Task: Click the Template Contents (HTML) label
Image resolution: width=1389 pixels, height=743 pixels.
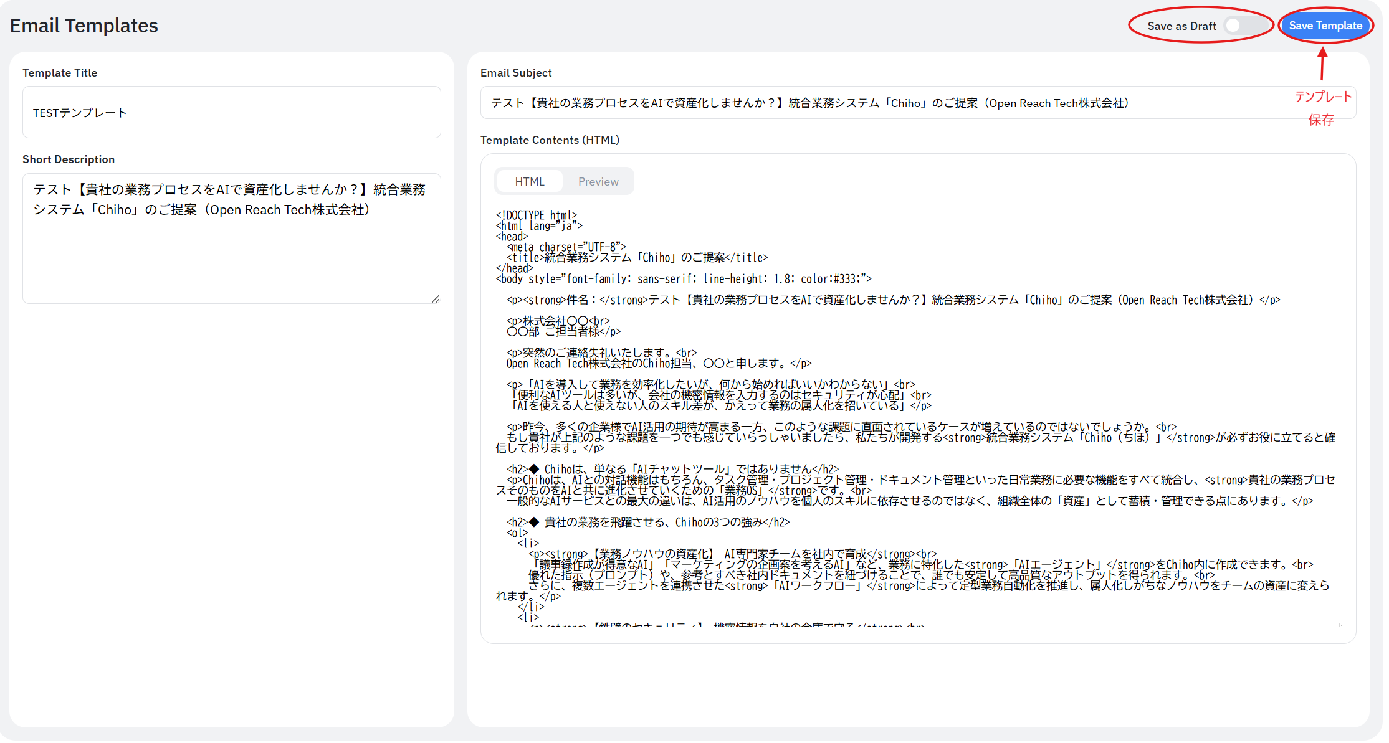Action: tap(550, 140)
